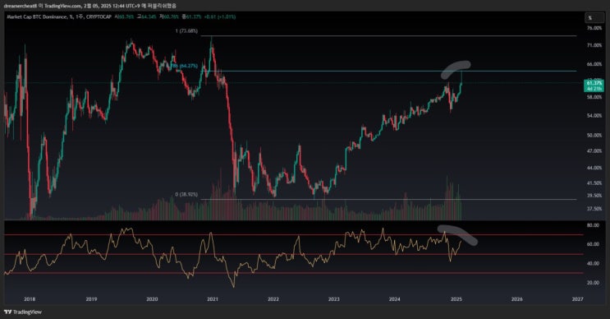
Task: Click the '(64.27%)' Fibonacci level label
Action: coord(186,66)
